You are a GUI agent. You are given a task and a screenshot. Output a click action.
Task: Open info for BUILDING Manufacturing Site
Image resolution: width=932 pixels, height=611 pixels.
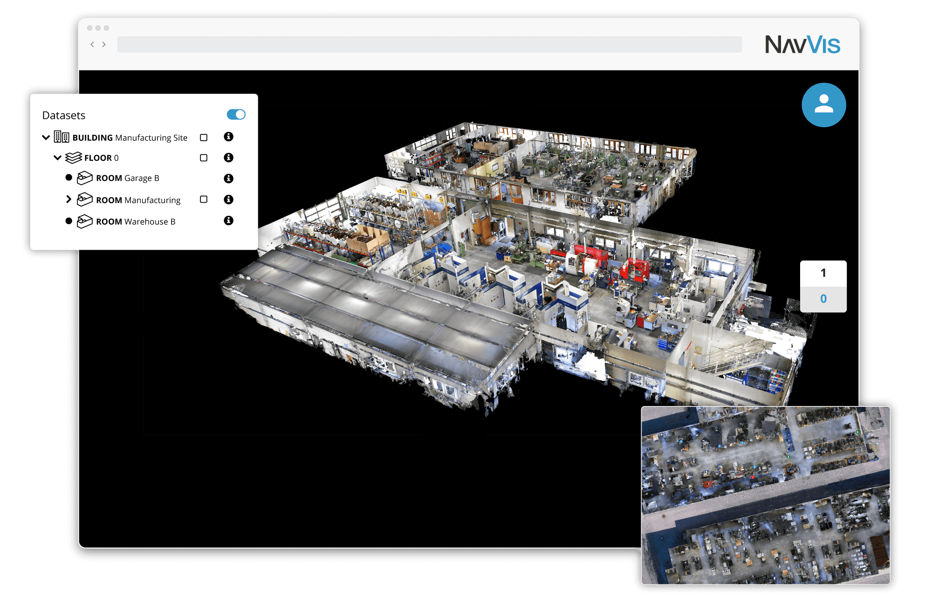click(228, 137)
